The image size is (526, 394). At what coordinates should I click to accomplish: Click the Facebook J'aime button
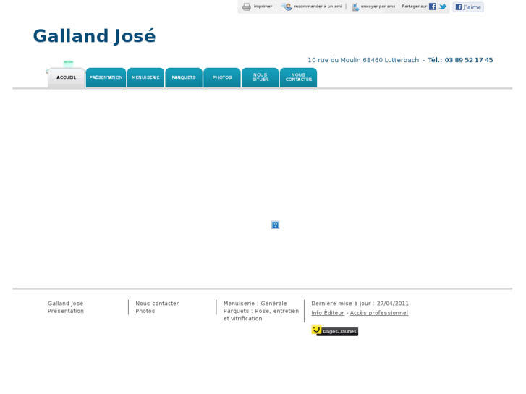tap(468, 7)
